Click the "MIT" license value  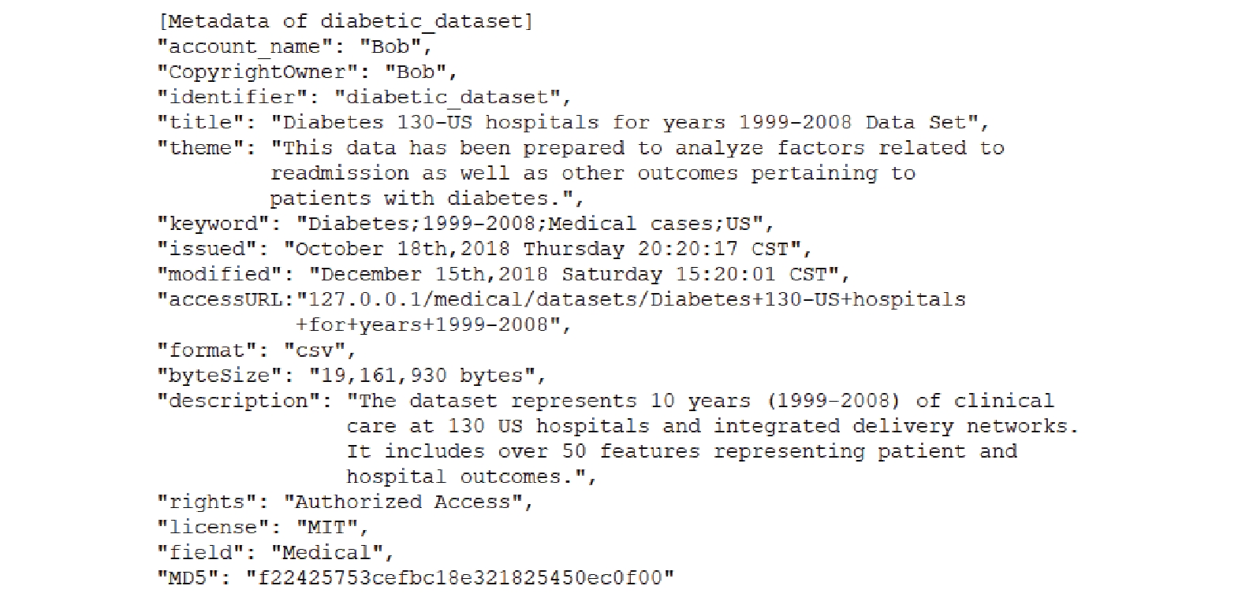(326, 527)
